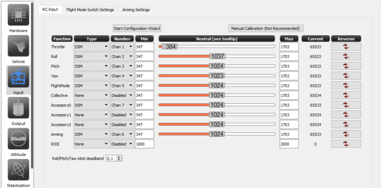Reverse the Yaw channel
Viewport: 381px width, 188px height.
point(346,76)
